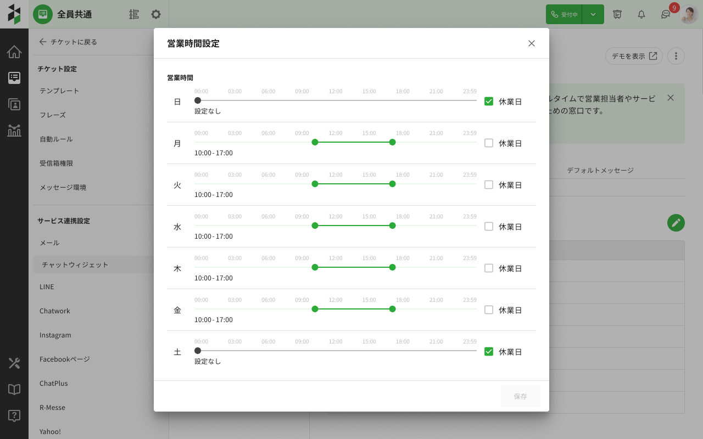Open the analytics chart icon in sidebar
Image resolution: width=703 pixels, height=439 pixels.
pos(14,131)
